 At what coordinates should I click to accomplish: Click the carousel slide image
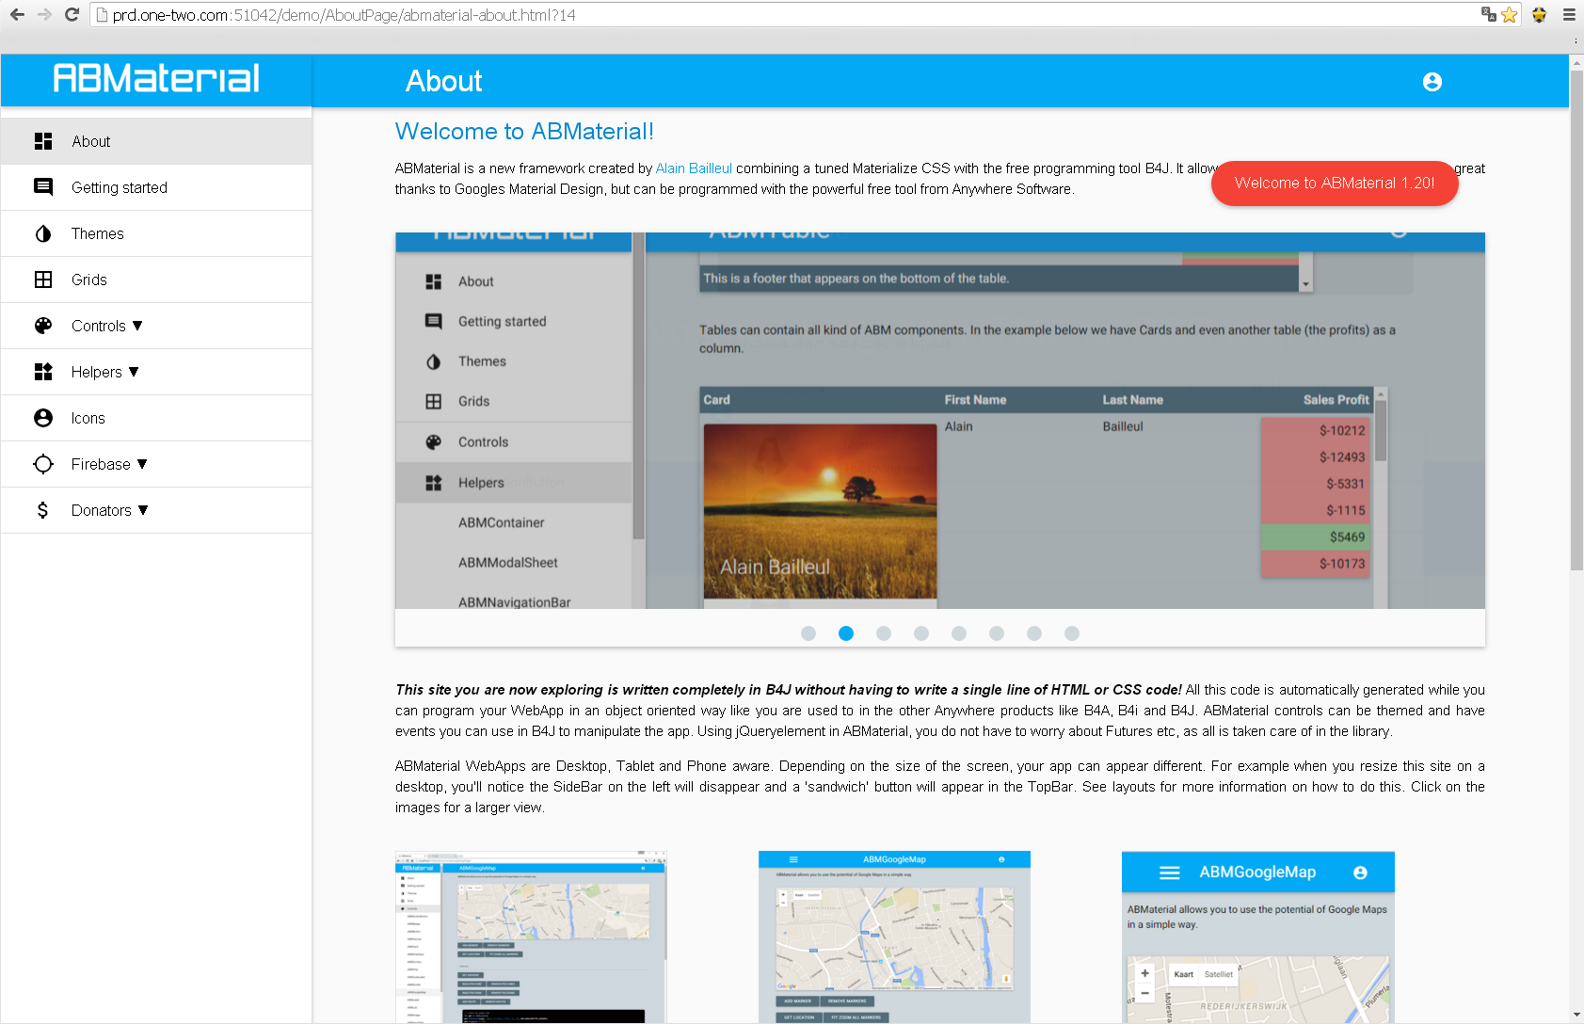click(940, 421)
